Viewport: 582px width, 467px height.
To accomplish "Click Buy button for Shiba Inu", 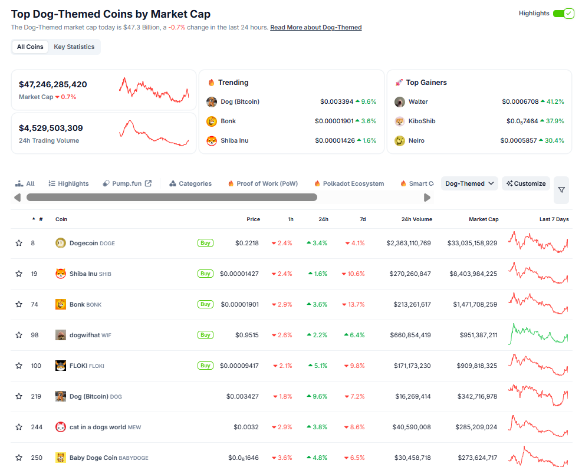I will pos(205,274).
